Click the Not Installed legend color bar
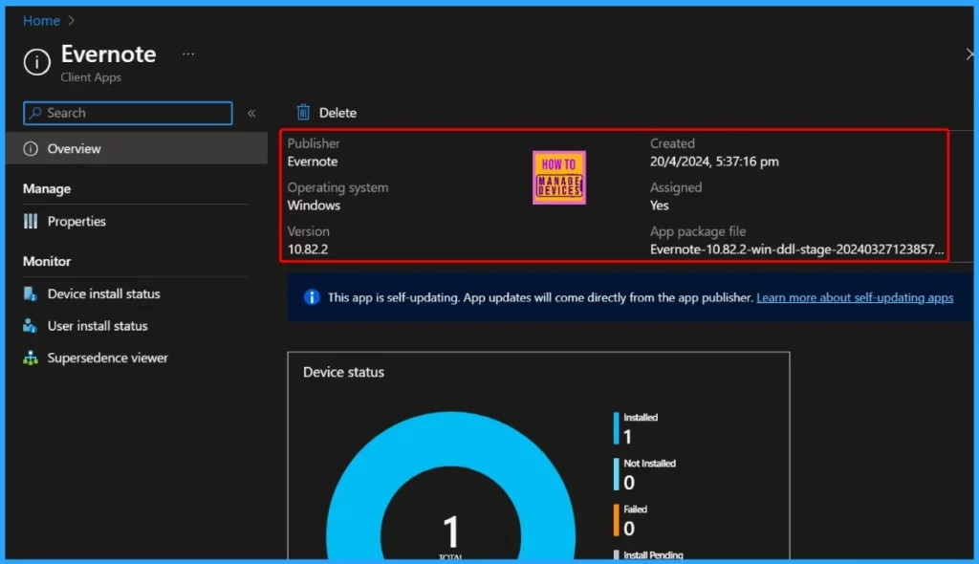 click(617, 474)
